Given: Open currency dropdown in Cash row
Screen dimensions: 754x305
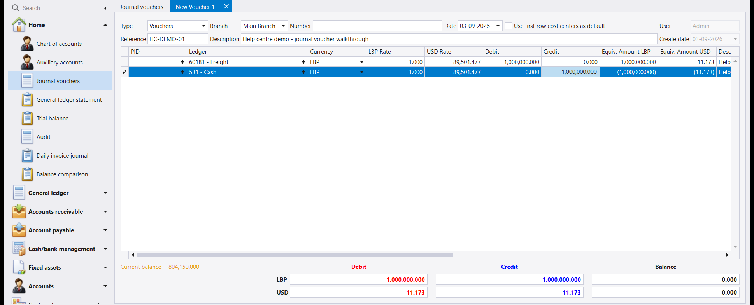Looking at the screenshot, I should click(x=362, y=72).
